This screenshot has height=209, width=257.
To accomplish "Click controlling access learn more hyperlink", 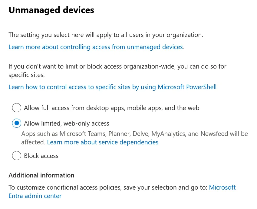I will 95,47.
